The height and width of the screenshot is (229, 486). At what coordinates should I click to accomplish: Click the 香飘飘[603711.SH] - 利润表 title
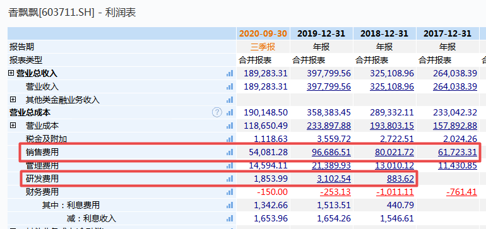[x=72, y=13]
